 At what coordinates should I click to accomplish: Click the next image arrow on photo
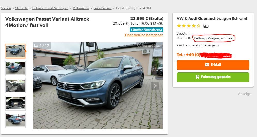155,85
